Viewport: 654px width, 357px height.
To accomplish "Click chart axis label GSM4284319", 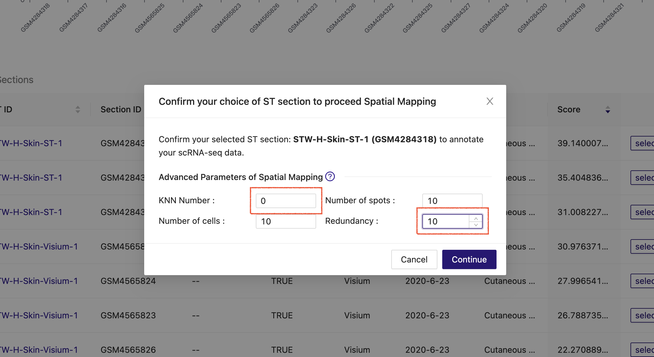I will pos(571,18).
